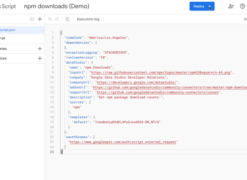Add a new file with plus icon
247x180 pixels.
point(40,19)
